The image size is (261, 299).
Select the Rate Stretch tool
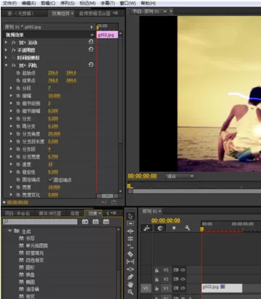pos(130,247)
